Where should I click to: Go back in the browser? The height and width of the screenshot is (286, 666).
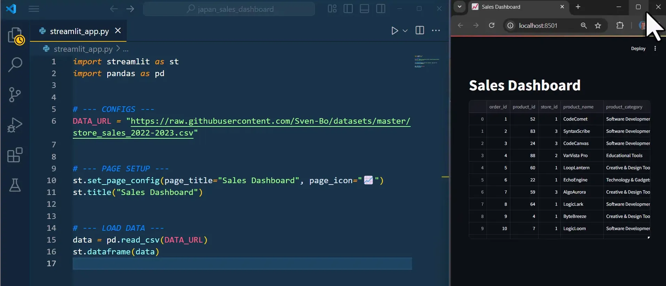click(460, 25)
